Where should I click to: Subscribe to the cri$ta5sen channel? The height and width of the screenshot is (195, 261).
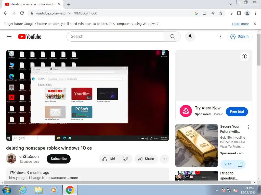tap(59, 159)
